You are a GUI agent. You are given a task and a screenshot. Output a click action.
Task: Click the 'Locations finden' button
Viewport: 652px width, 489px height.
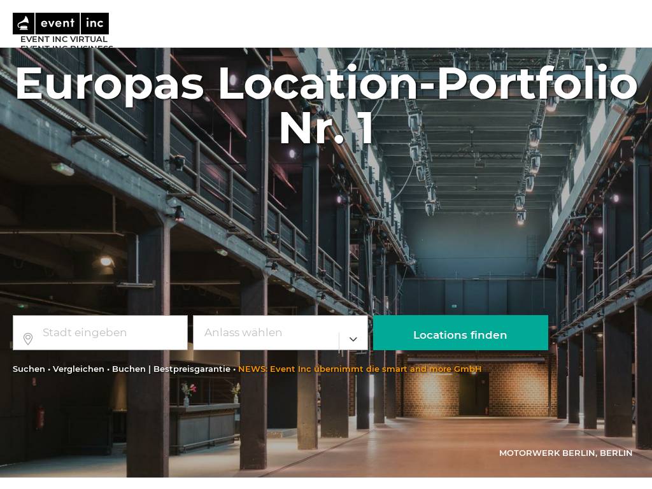[461, 332]
